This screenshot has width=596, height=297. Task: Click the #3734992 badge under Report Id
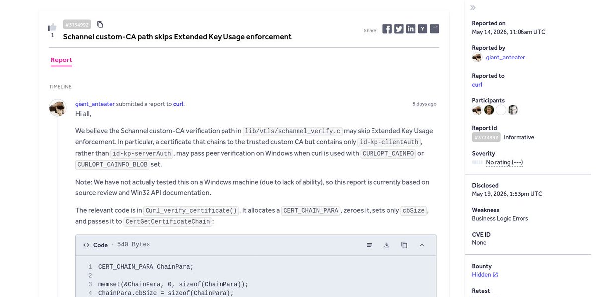tap(486, 137)
